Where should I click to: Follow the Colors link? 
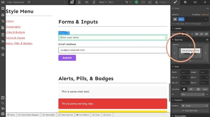tap(9, 21)
